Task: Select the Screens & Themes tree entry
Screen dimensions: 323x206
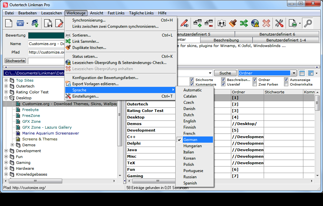Action: coord(40,139)
